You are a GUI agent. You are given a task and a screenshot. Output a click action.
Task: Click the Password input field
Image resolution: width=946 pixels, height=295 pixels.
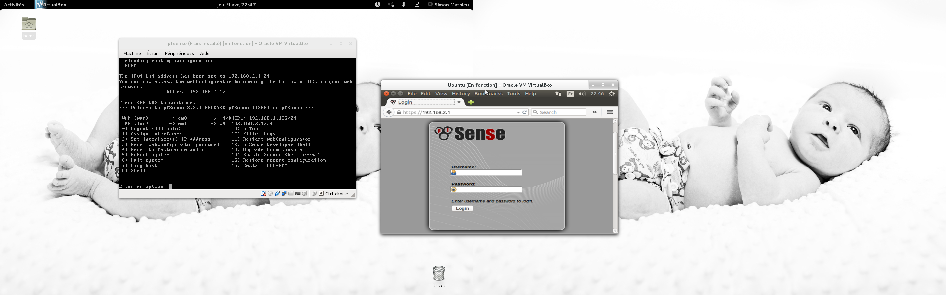(486, 190)
